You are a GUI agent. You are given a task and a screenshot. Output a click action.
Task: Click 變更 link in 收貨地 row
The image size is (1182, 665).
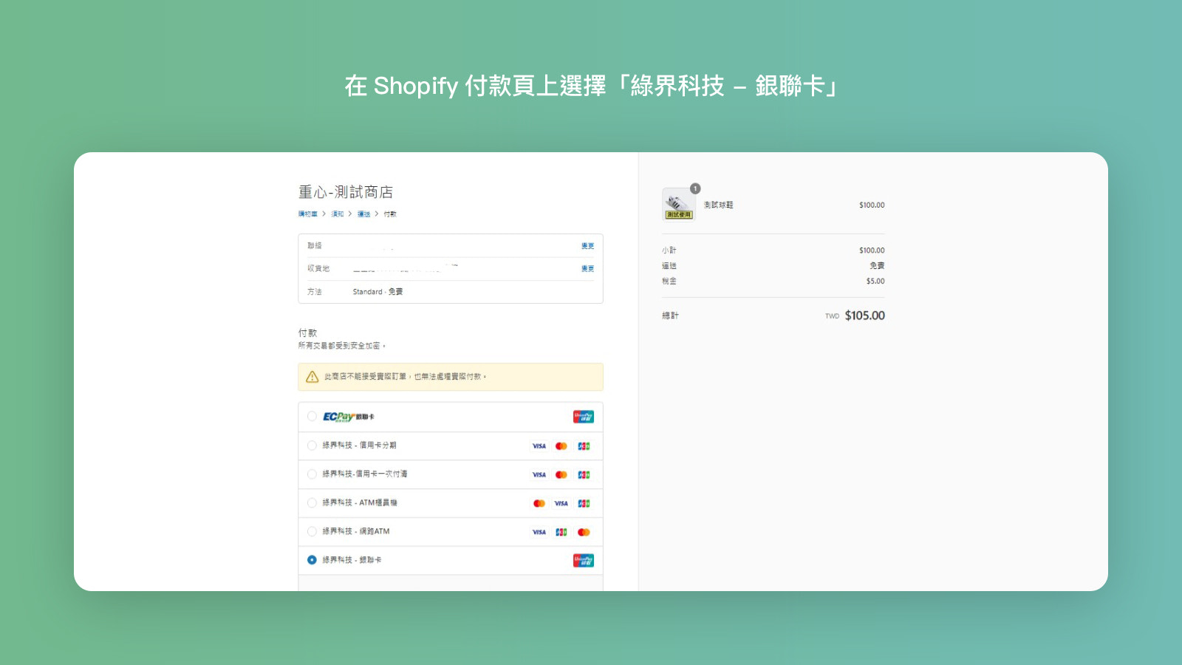(x=587, y=269)
